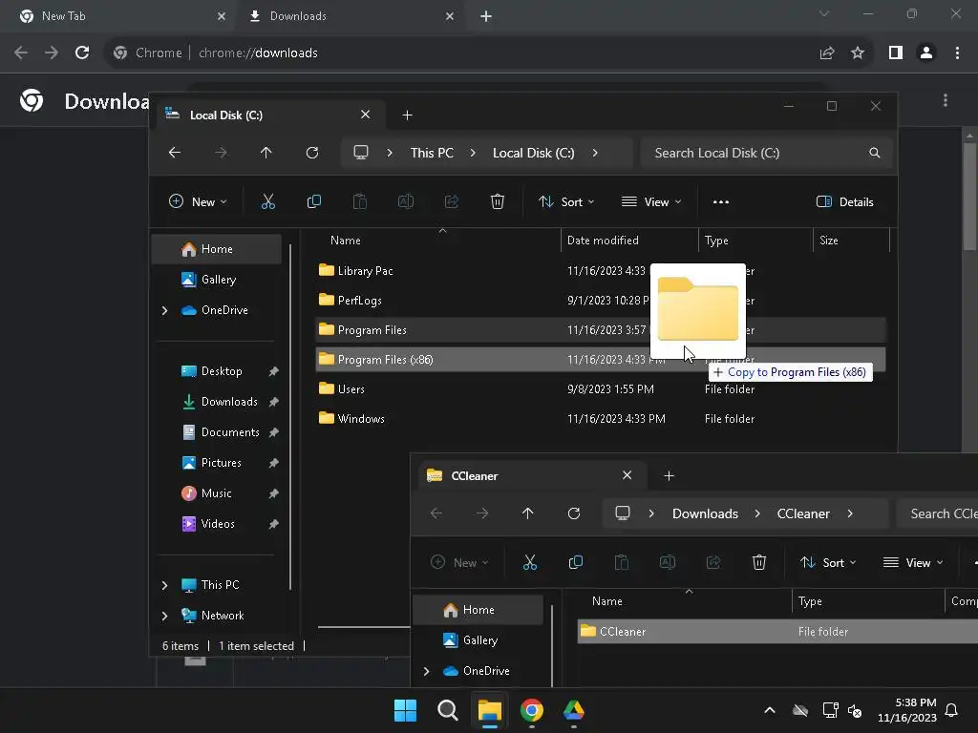
Task: Switch to CCleaner tab in second window
Action: pos(530,476)
